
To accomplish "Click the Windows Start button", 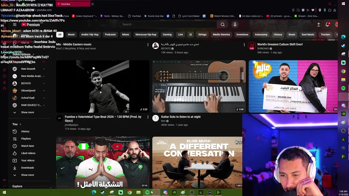I will pyautogui.click(x=4, y=192).
